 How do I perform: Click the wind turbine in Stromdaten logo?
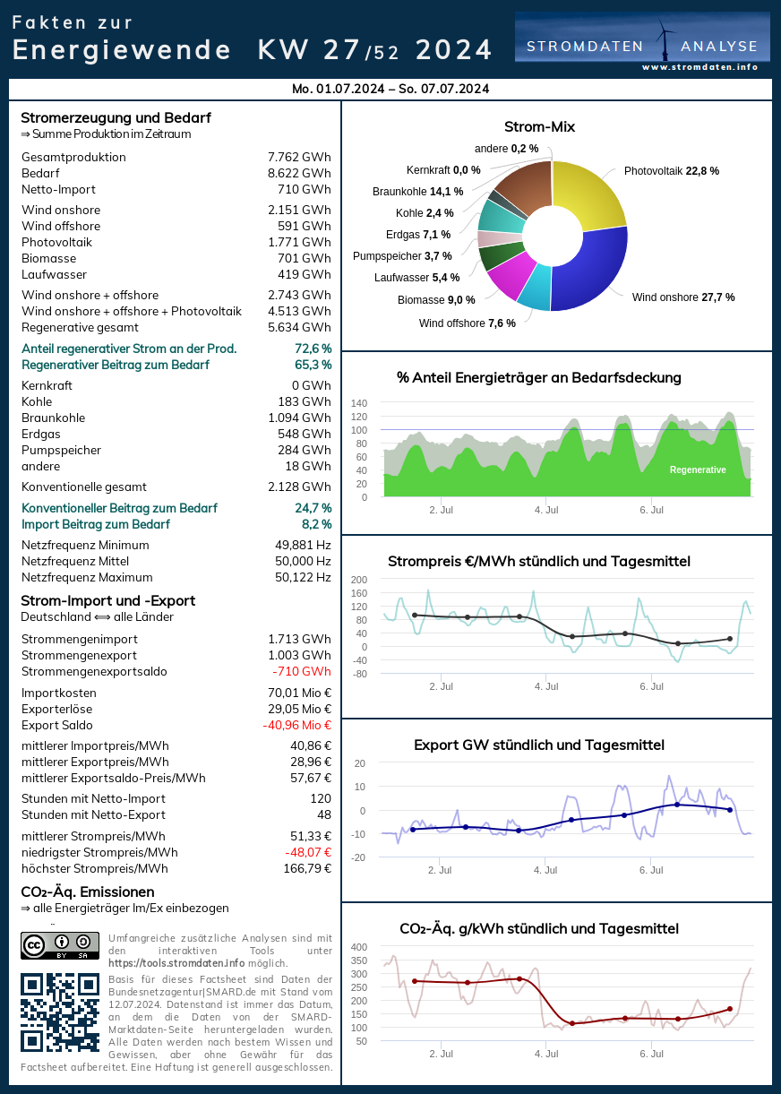click(665, 39)
